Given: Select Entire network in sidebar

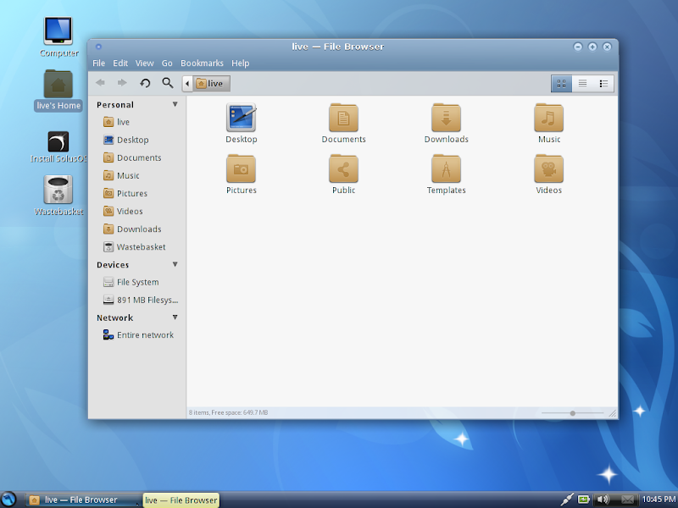Looking at the screenshot, I should pyautogui.click(x=145, y=335).
